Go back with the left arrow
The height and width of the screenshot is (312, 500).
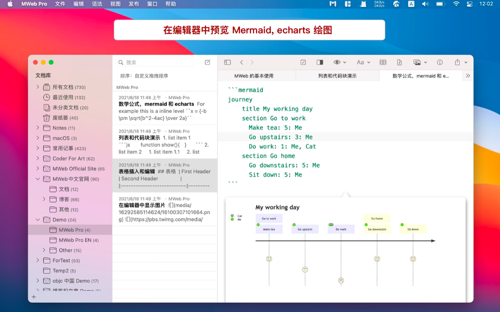coord(242,63)
